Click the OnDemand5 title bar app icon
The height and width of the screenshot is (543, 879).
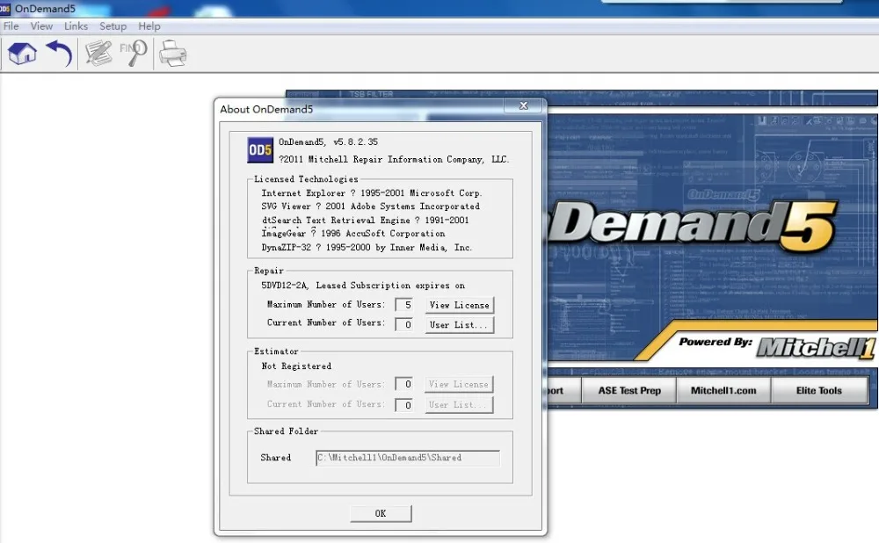coord(5,9)
